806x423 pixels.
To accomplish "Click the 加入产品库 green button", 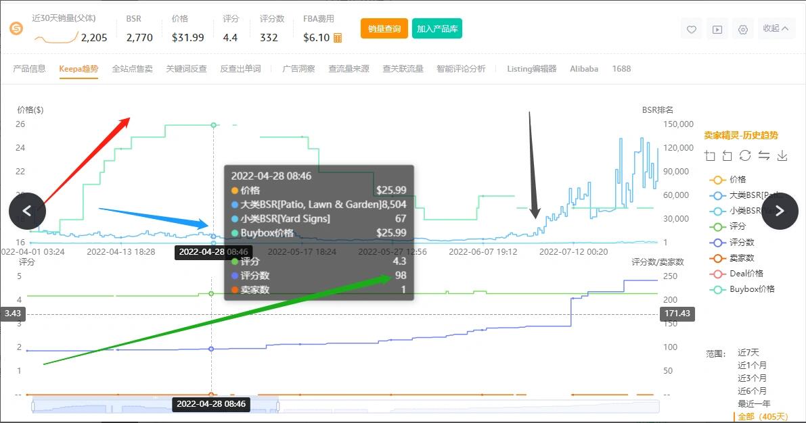I will point(437,29).
